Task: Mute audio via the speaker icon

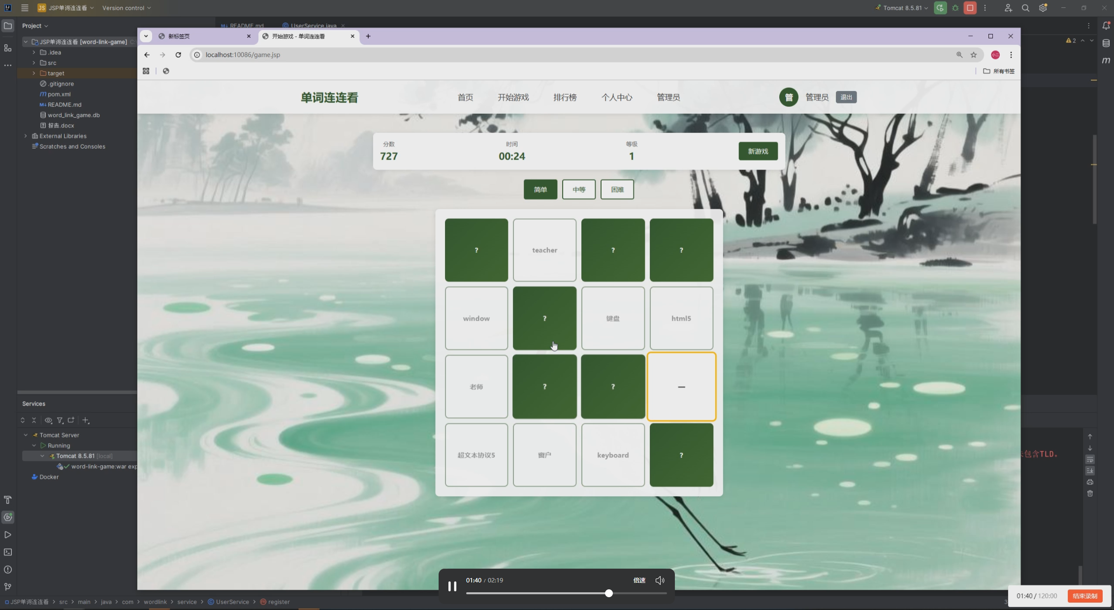Action: pyautogui.click(x=660, y=580)
